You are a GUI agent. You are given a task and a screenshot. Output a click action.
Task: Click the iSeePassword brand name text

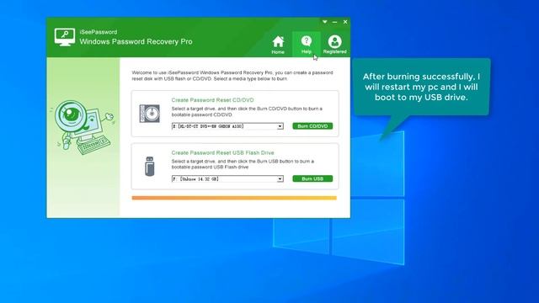(x=99, y=32)
